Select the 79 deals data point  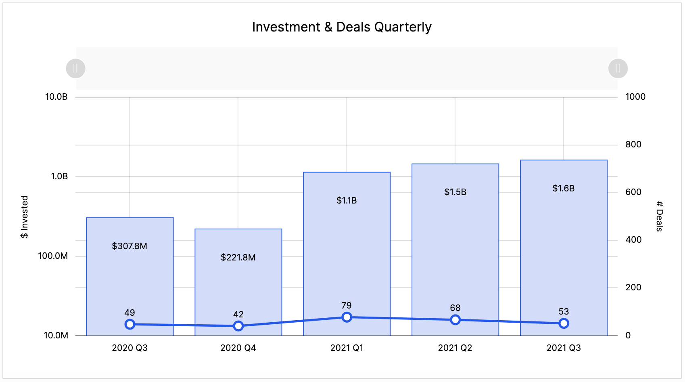[347, 317]
